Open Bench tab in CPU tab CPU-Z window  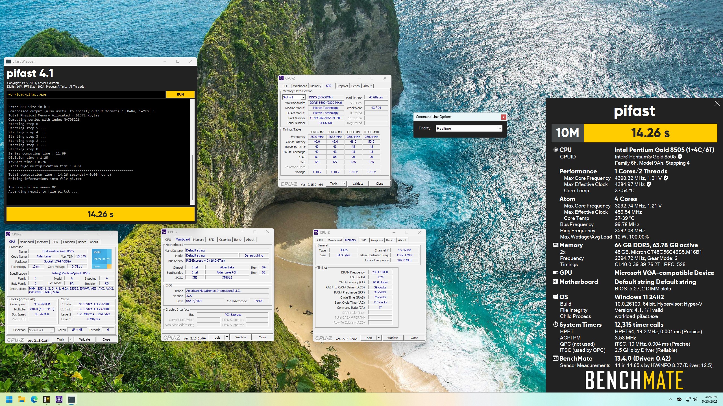82,242
